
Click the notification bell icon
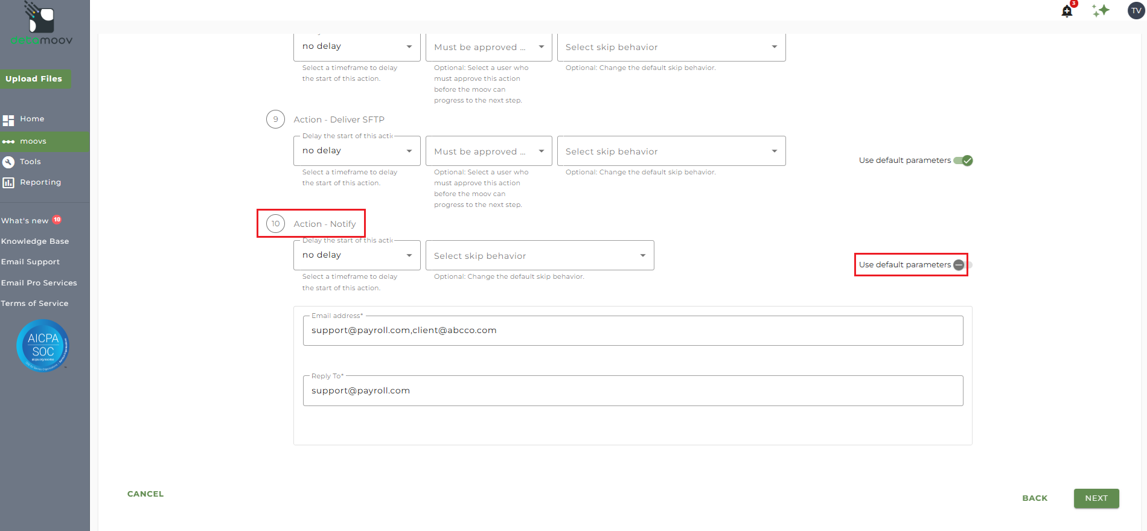tap(1067, 11)
